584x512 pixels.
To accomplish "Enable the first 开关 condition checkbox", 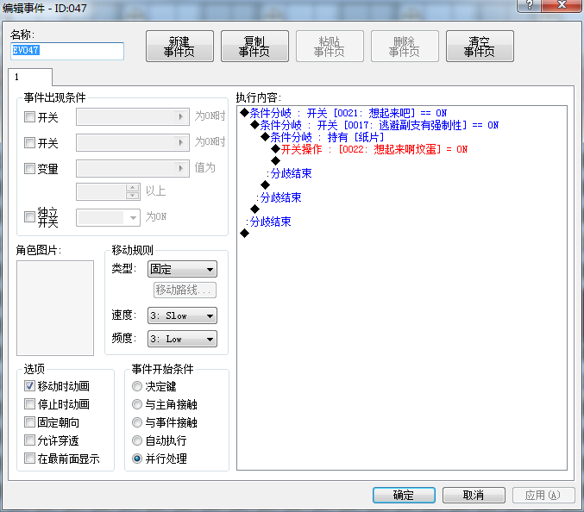I will [29, 117].
